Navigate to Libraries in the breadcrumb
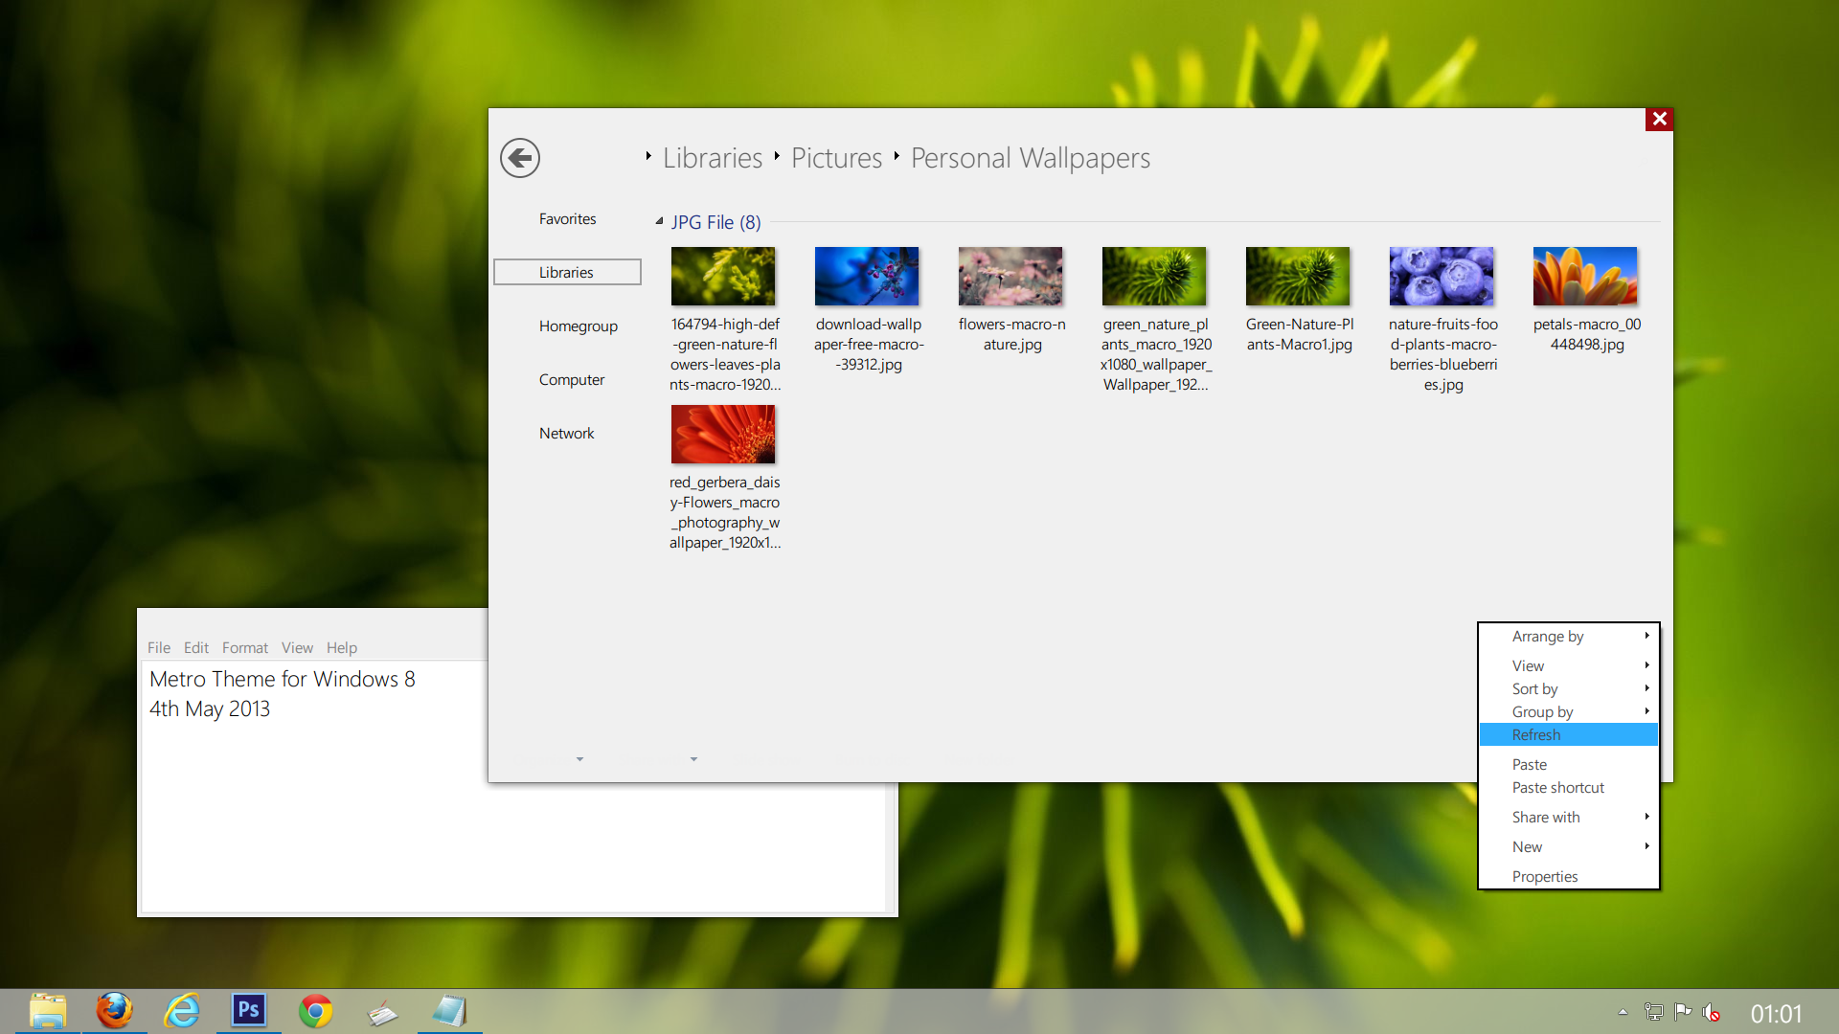 [x=713, y=158]
